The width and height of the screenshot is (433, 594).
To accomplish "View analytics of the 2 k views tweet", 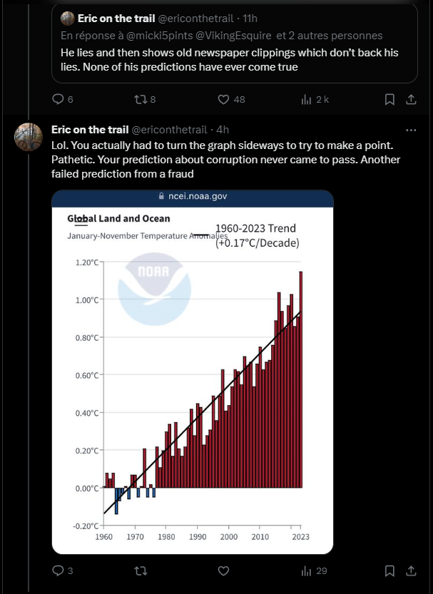I will click(315, 99).
